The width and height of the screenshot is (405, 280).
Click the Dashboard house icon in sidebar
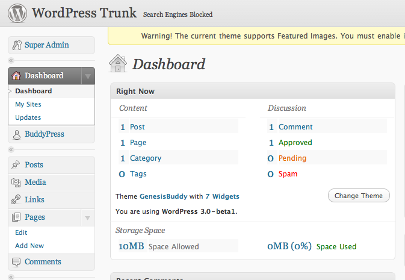(16, 75)
